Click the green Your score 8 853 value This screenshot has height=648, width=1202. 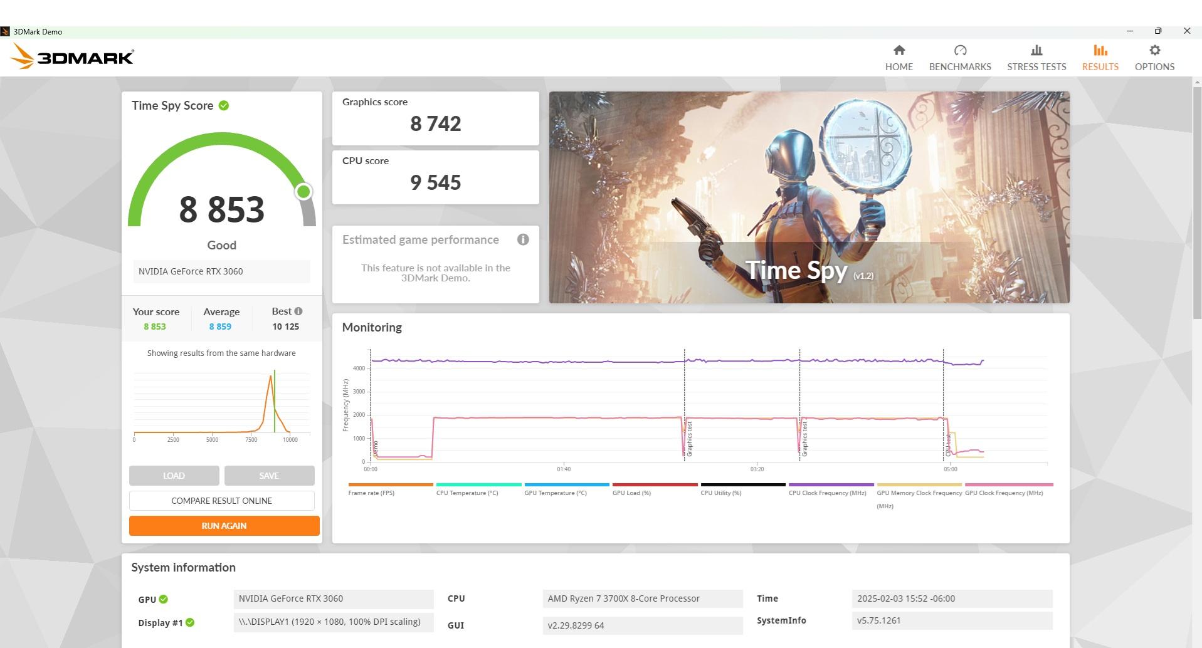pos(155,327)
